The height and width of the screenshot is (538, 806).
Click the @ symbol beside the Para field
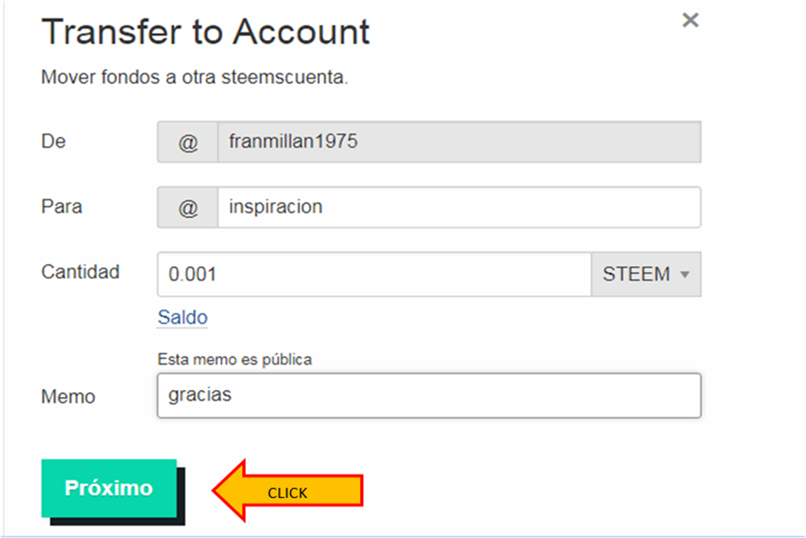pos(188,208)
